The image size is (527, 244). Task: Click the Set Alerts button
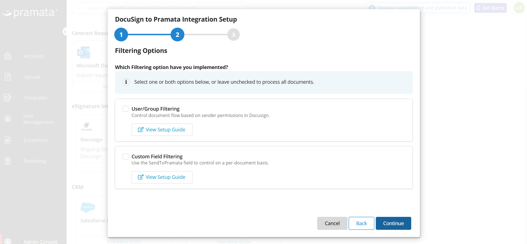490,8
